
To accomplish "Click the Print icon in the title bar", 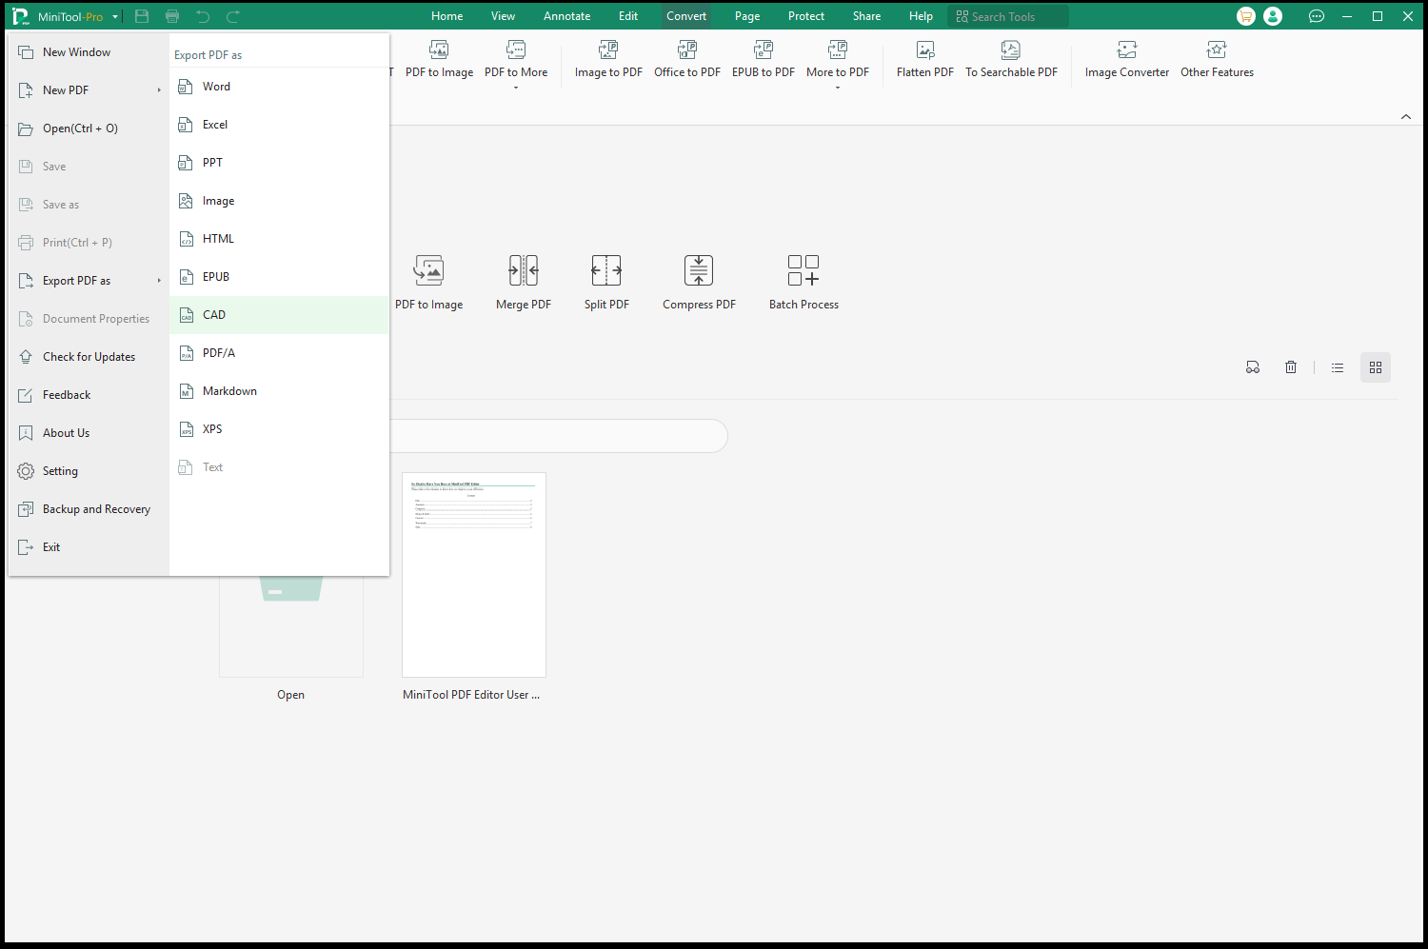I will click(x=172, y=16).
